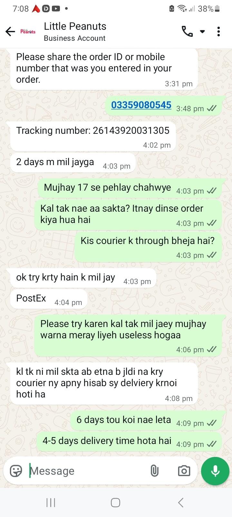Screen dimensions: 232x517
Task: Attach a file with the paperclip icon
Action: [x=155, y=471]
